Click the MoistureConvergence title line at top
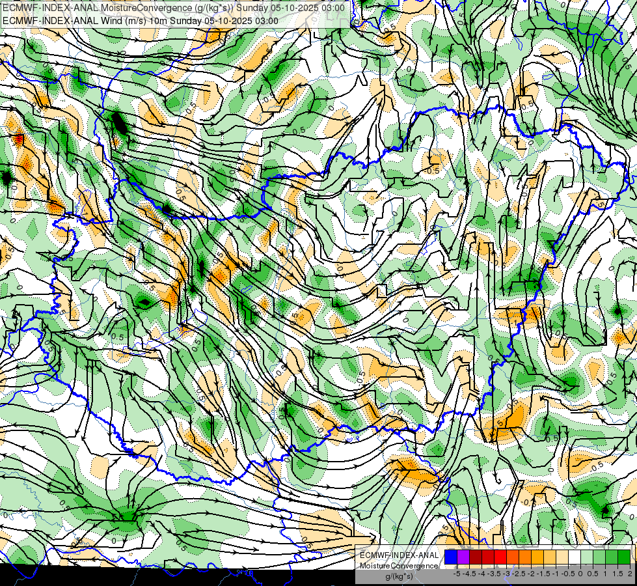Viewport: 637px width, 586px height. click(174, 8)
